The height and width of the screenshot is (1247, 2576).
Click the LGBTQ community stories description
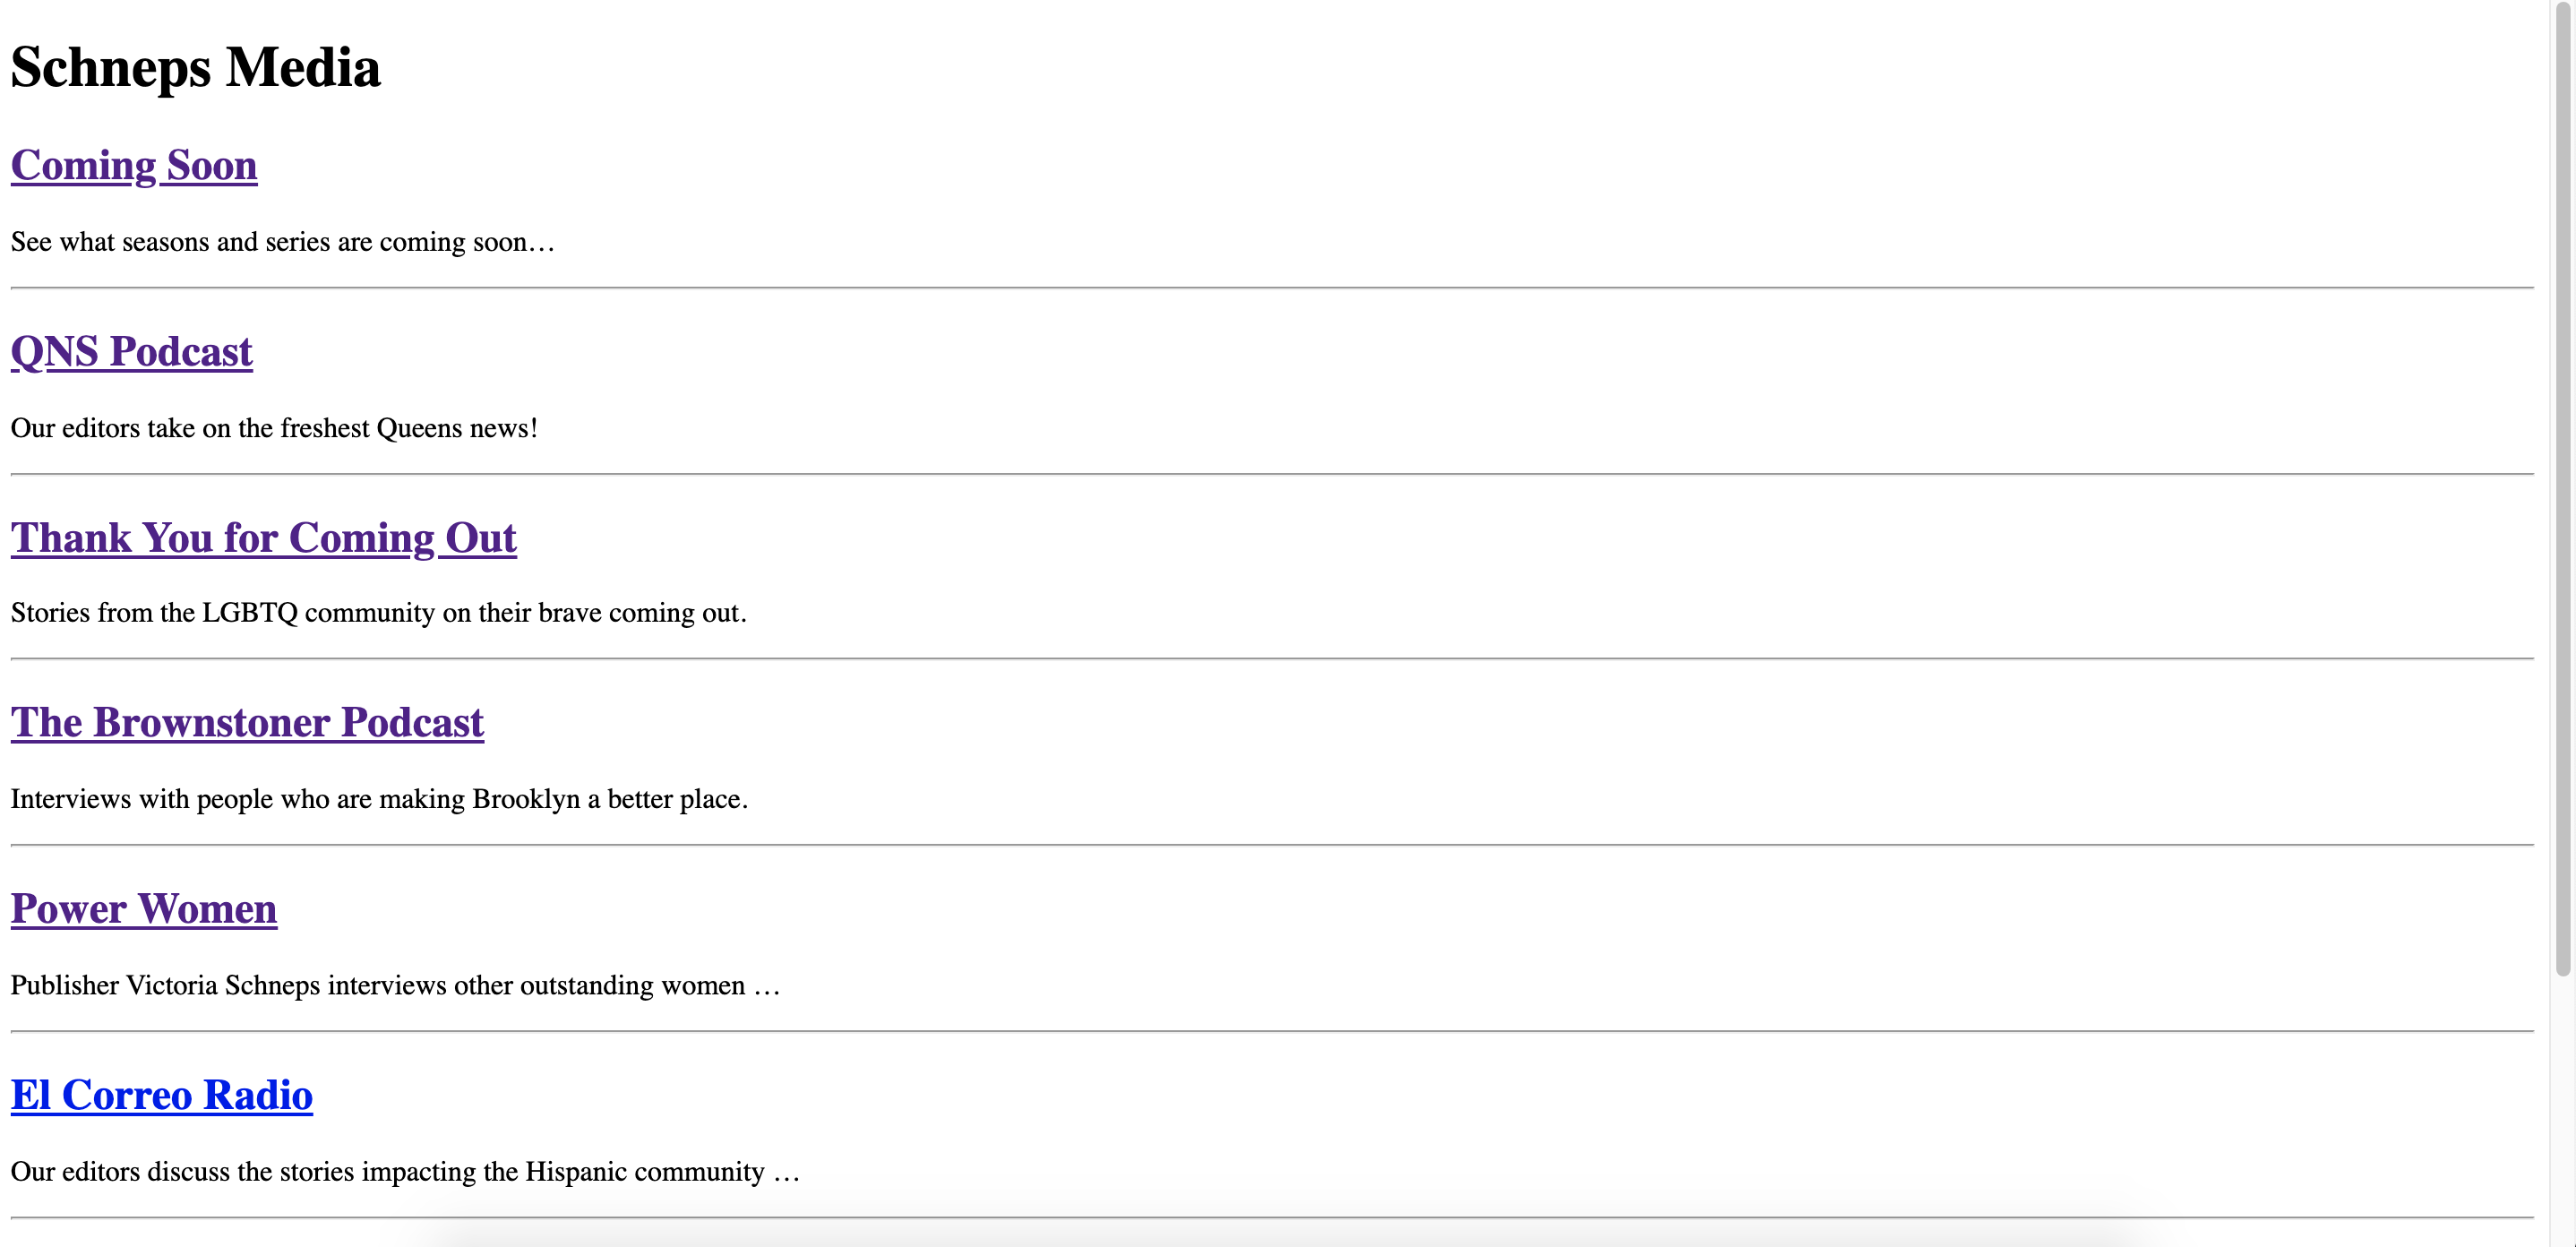tap(379, 613)
